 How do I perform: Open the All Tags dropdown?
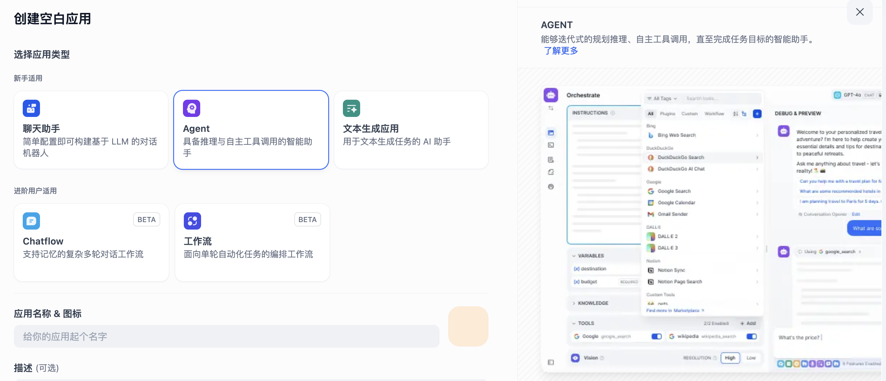click(x=662, y=99)
